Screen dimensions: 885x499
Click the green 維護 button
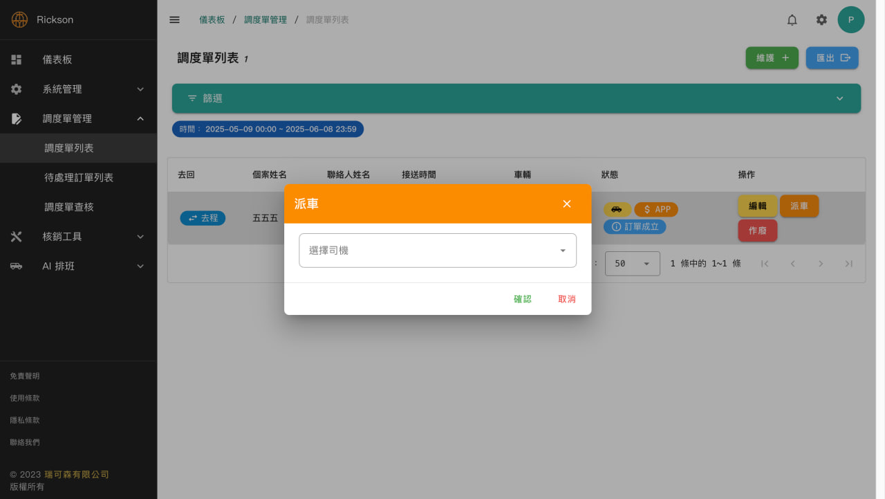pos(772,58)
